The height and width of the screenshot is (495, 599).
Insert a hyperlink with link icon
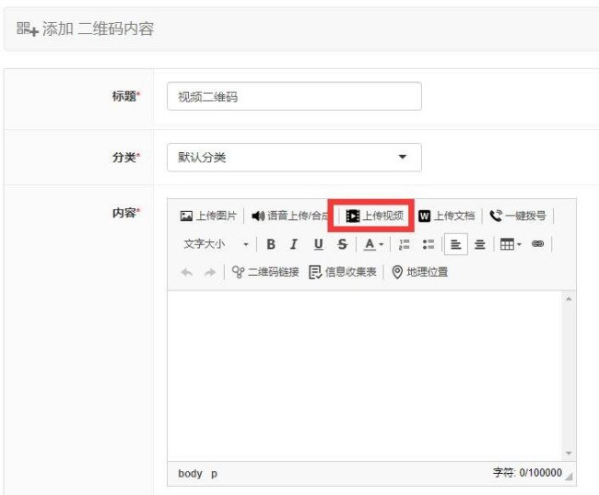[x=537, y=244]
